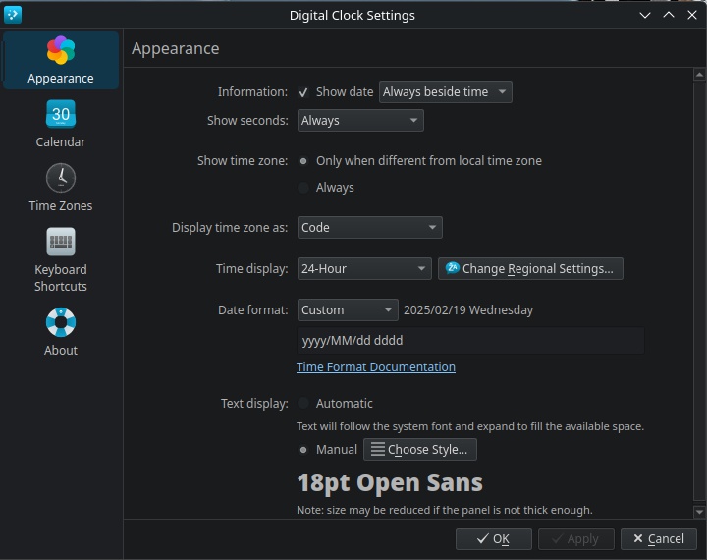
Task: Click the yyyy/MM/dd dddd format field
Action: [470, 341]
